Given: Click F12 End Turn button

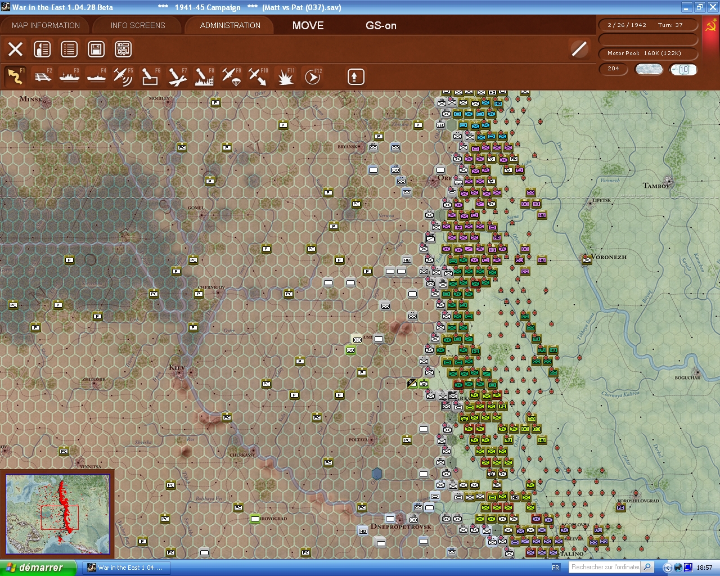Looking at the screenshot, I should tap(312, 76).
